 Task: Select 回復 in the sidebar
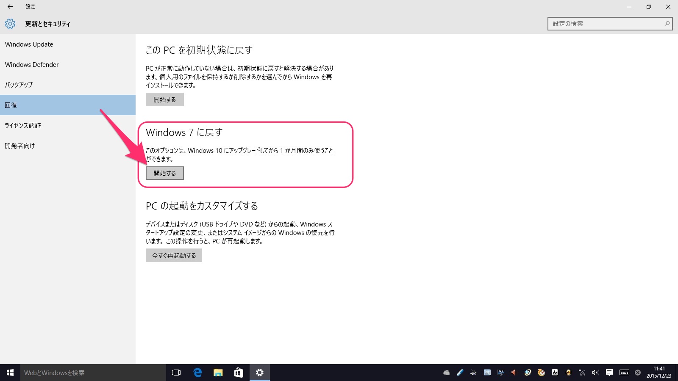pyautogui.click(x=68, y=105)
